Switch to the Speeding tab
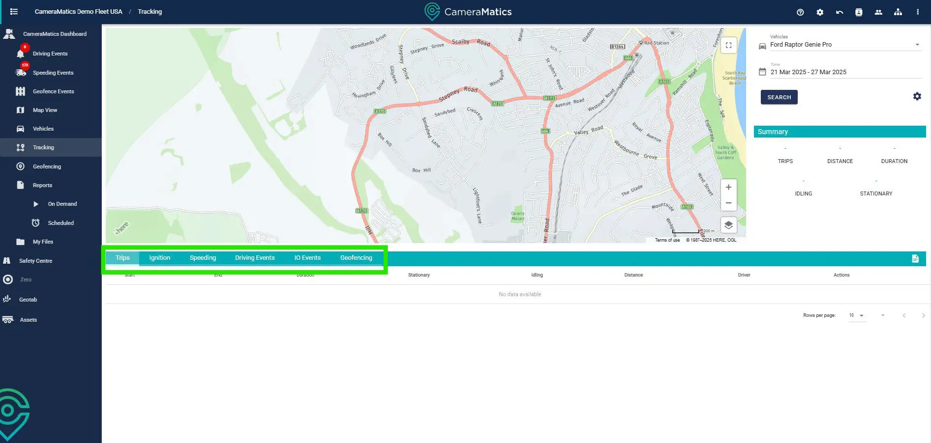The height and width of the screenshot is (443, 931). (203, 258)
